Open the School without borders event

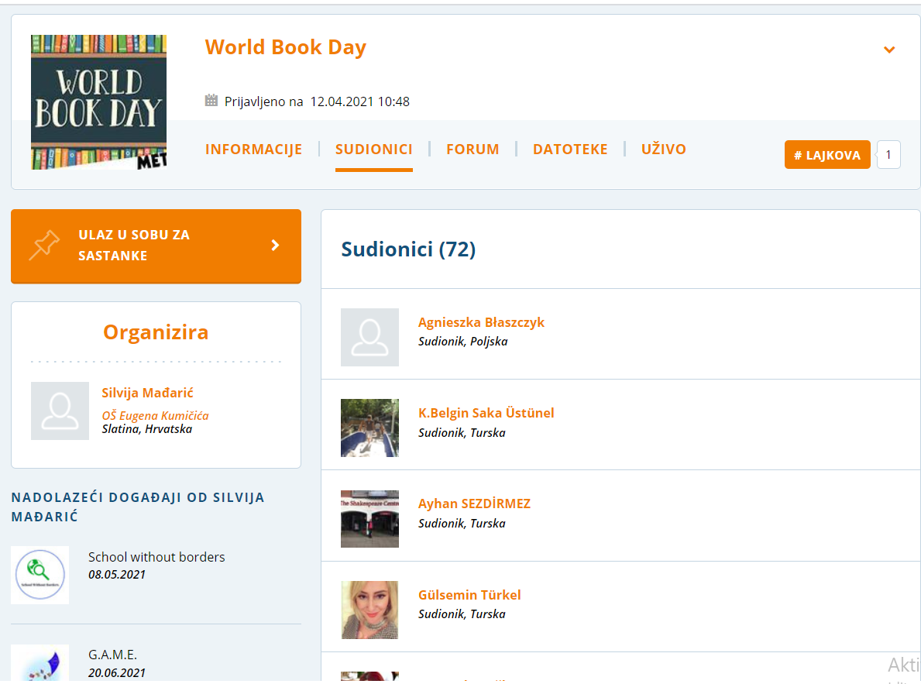point(156,556)
